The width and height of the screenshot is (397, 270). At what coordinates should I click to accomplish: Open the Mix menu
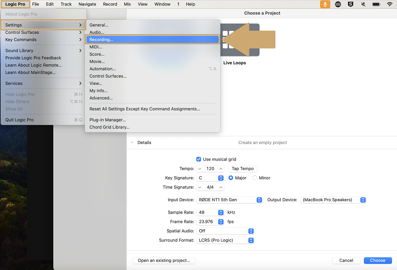coord(127,4)
